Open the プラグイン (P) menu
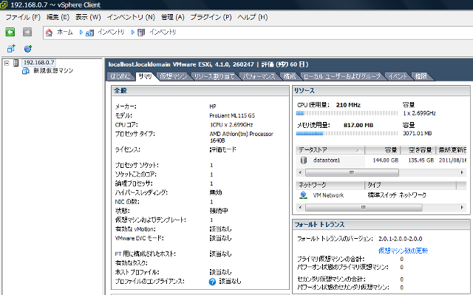This screenshot has width=473, height=295. 211,17
